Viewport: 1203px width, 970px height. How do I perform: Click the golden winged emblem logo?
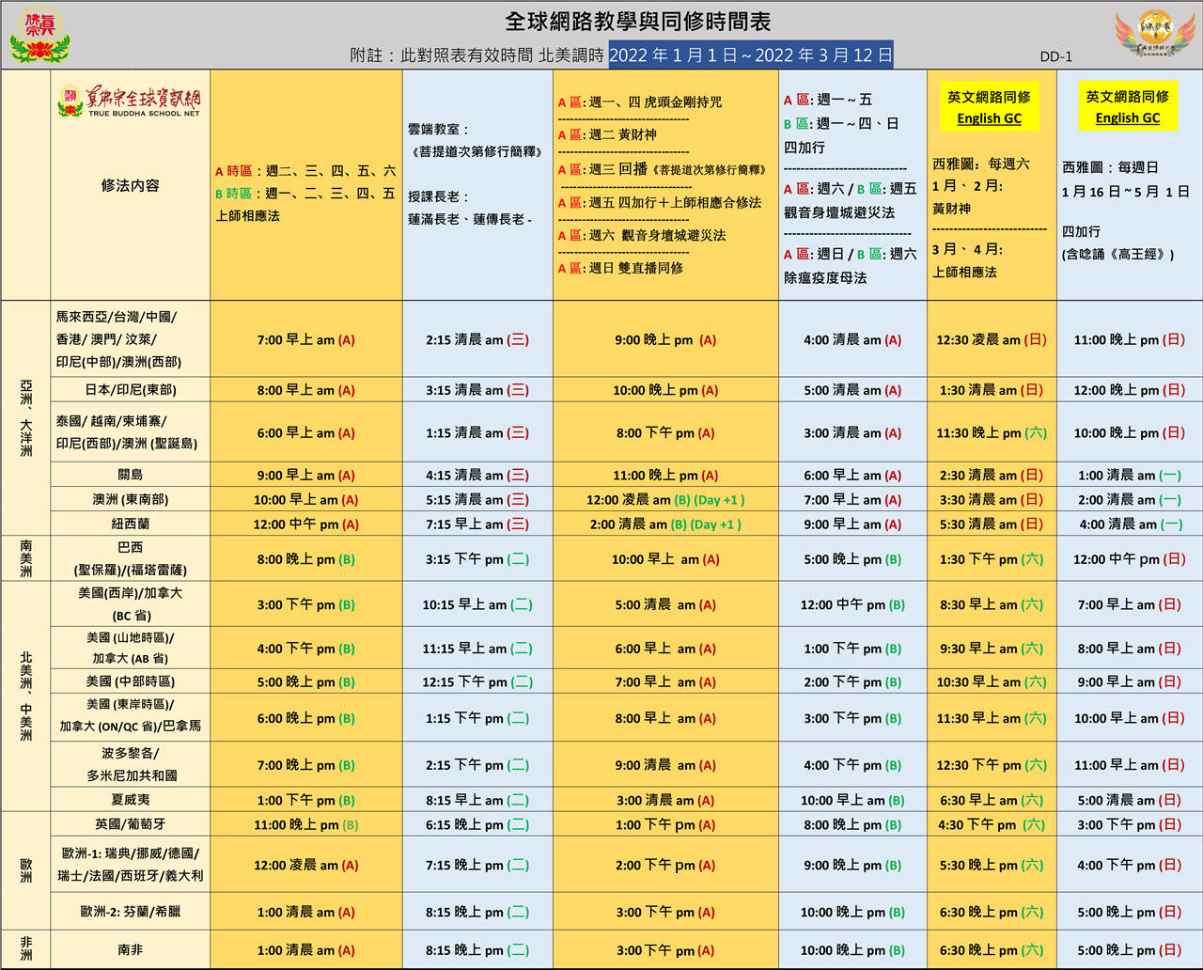[1154, 36]
